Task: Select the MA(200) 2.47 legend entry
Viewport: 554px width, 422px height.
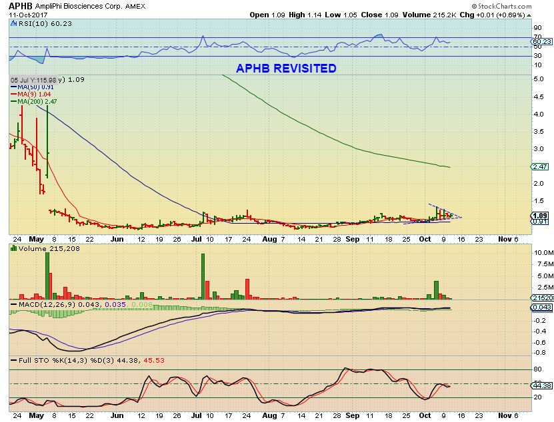Action: click(34, 101)
